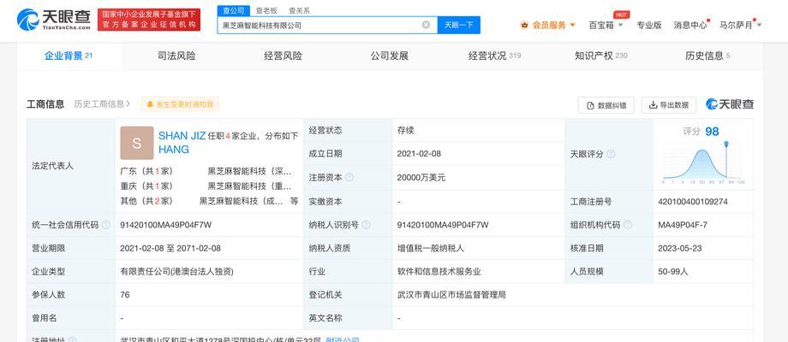Click 其他（共2家） region entry
This screenshot has height=342, width=788.
pos(146,201)
